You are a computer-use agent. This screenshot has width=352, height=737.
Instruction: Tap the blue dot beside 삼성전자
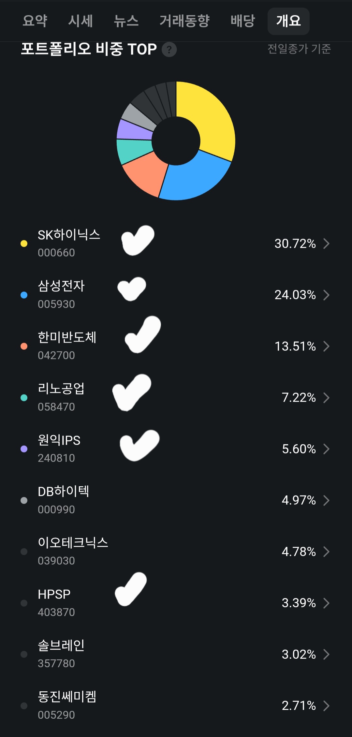pyautogui.click(x=24, y=295)
